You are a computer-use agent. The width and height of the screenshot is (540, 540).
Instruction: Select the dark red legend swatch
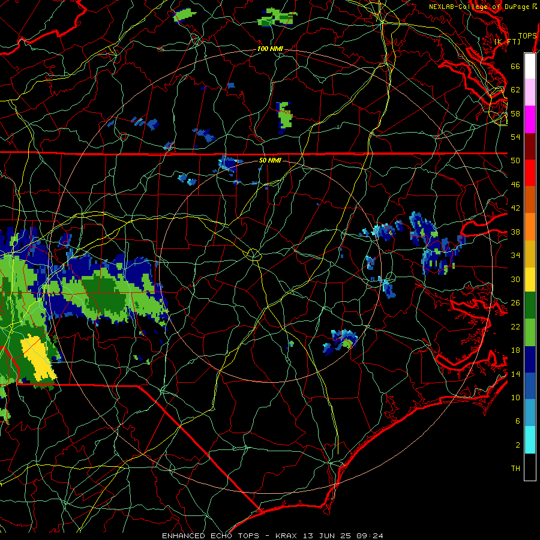530,146
